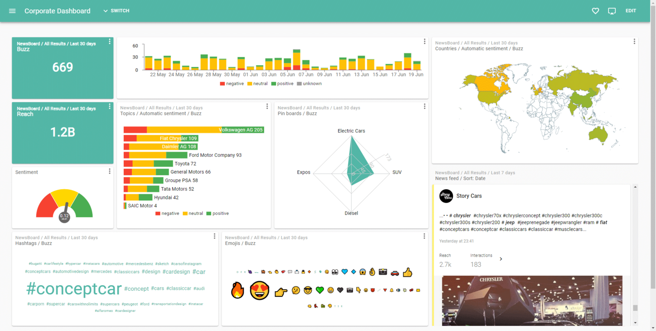Select the sunglasses face emoji
Image resolution: width=656 pixels, height=331 pixels.
(x=308, y=290)
